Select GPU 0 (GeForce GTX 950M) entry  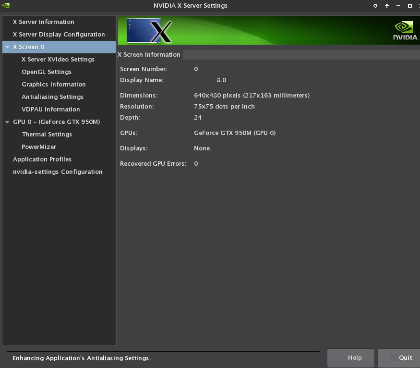pos(57,122)
